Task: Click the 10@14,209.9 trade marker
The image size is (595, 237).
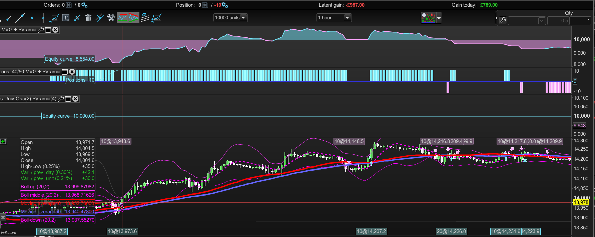Action: point(550,141)
